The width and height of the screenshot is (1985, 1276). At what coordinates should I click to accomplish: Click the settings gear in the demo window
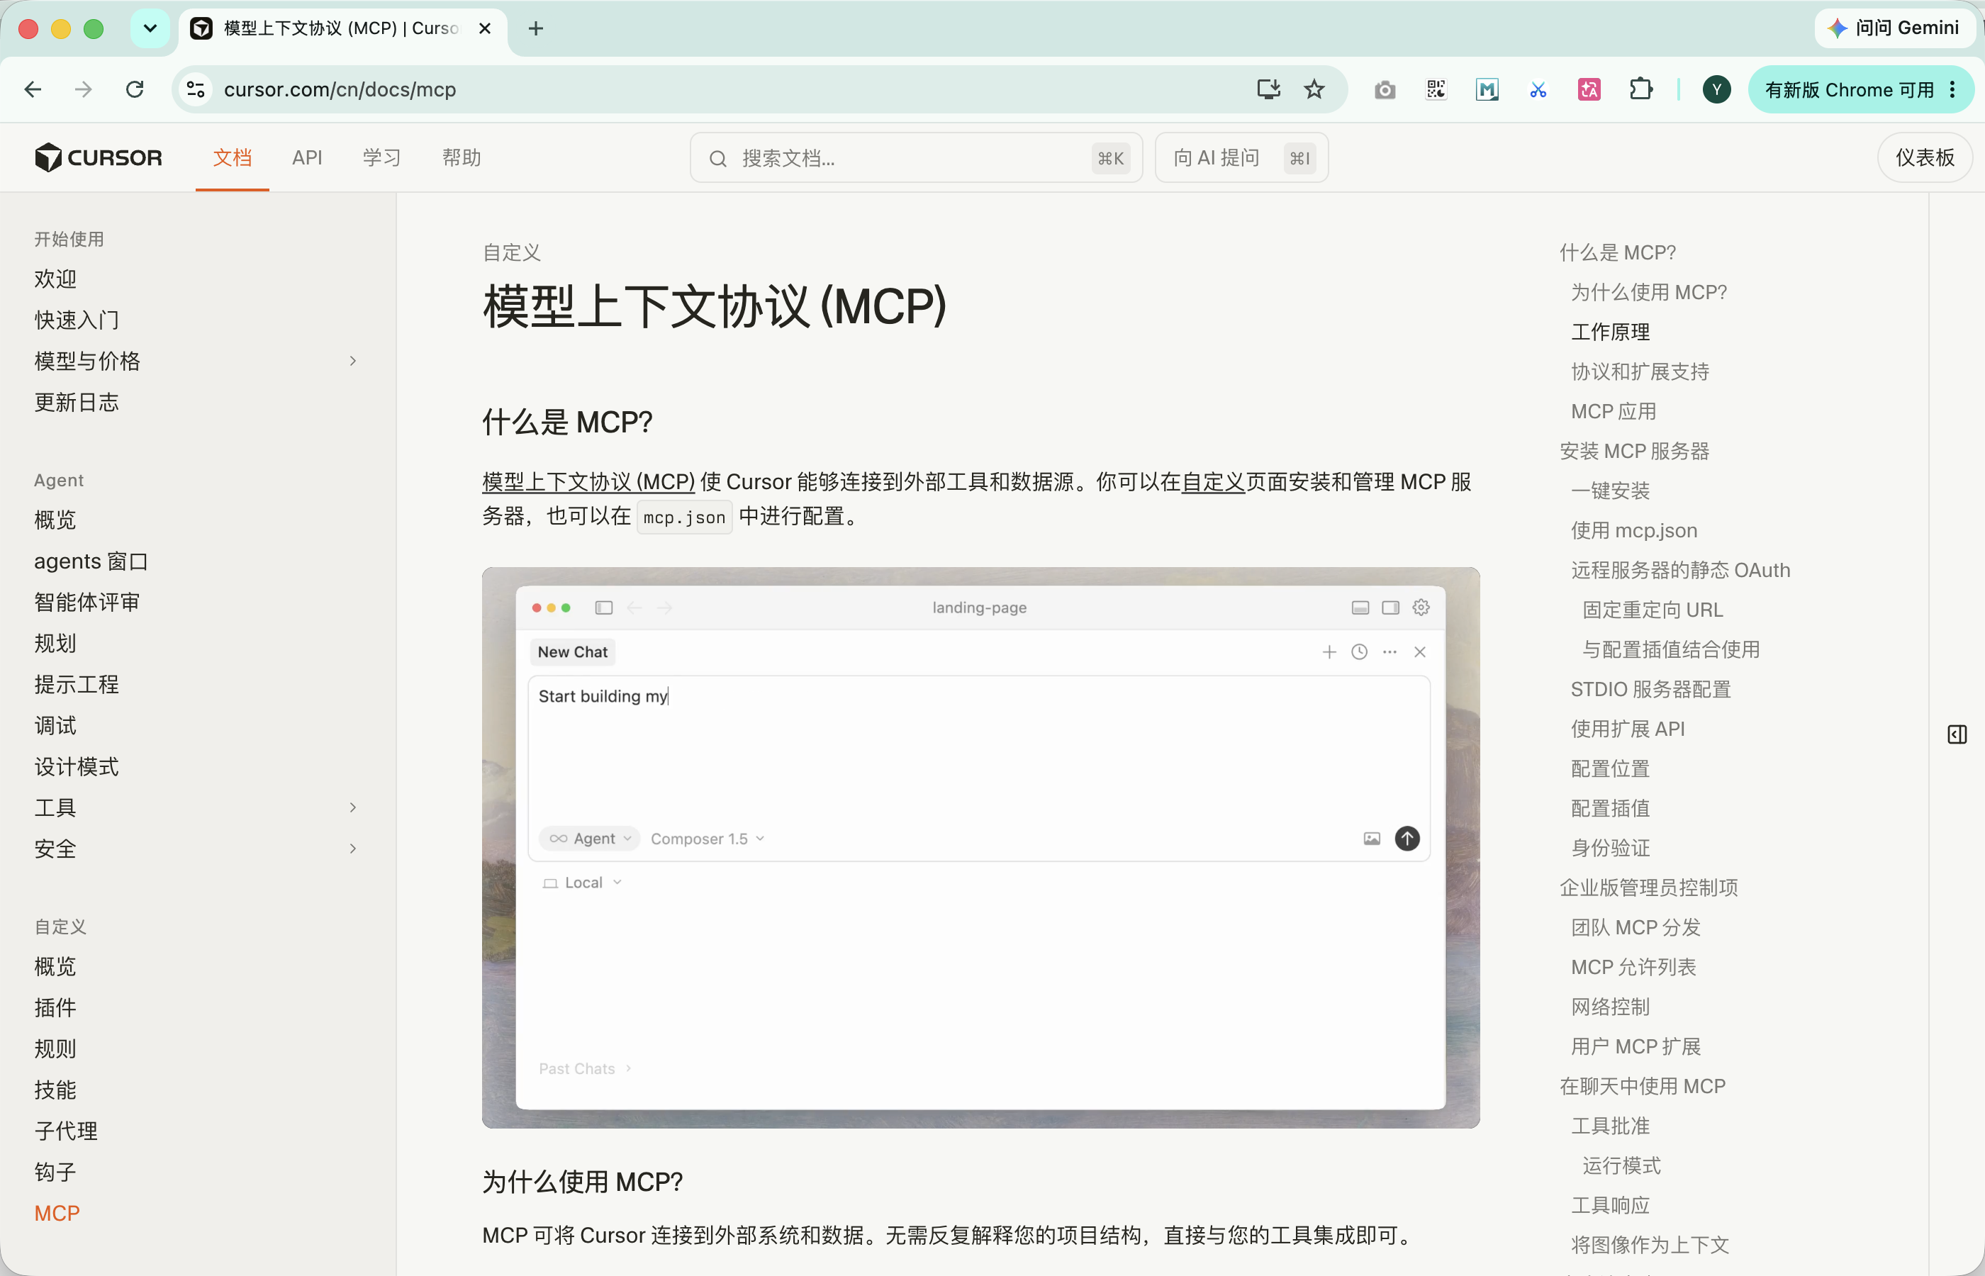click(1421, 608)
